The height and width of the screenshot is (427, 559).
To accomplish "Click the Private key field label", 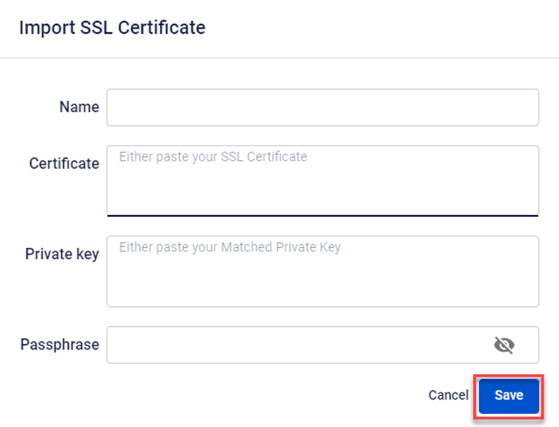I will (x=62, y=254).
